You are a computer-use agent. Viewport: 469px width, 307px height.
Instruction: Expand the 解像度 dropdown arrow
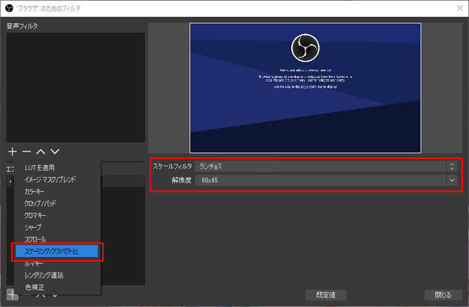[x=452, y=181]
